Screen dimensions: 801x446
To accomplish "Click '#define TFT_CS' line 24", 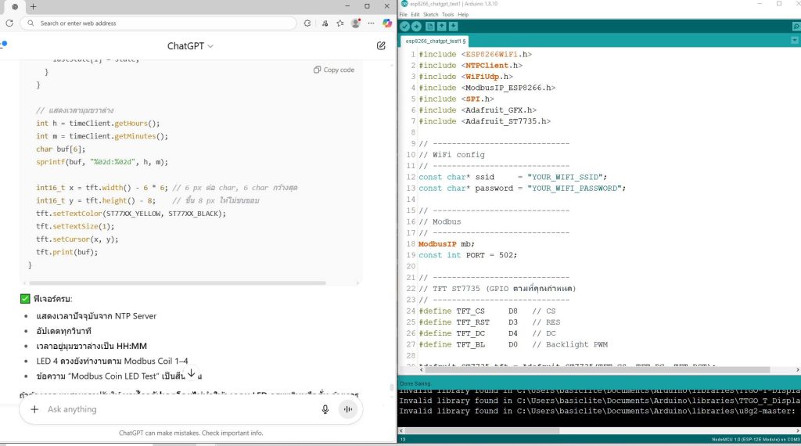I will (x=487, y=311).
